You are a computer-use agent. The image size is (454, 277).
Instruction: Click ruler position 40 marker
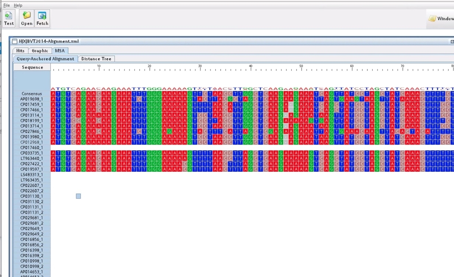(250, 66)
